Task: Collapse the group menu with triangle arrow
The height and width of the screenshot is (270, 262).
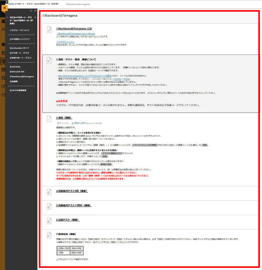Action: point(7,17)
